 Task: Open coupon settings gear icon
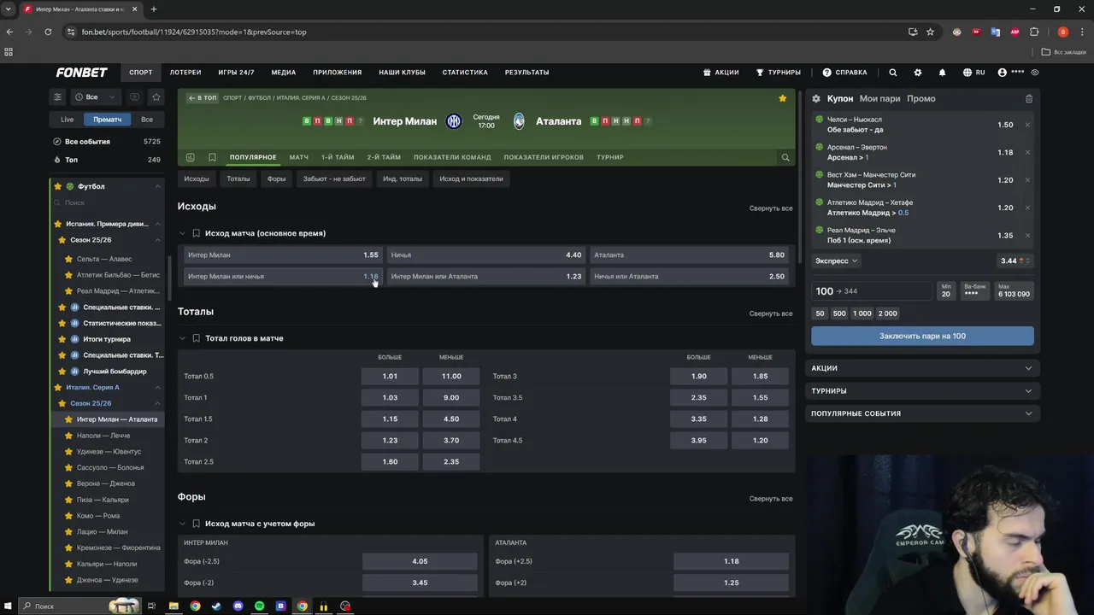(x=816, y=98)
